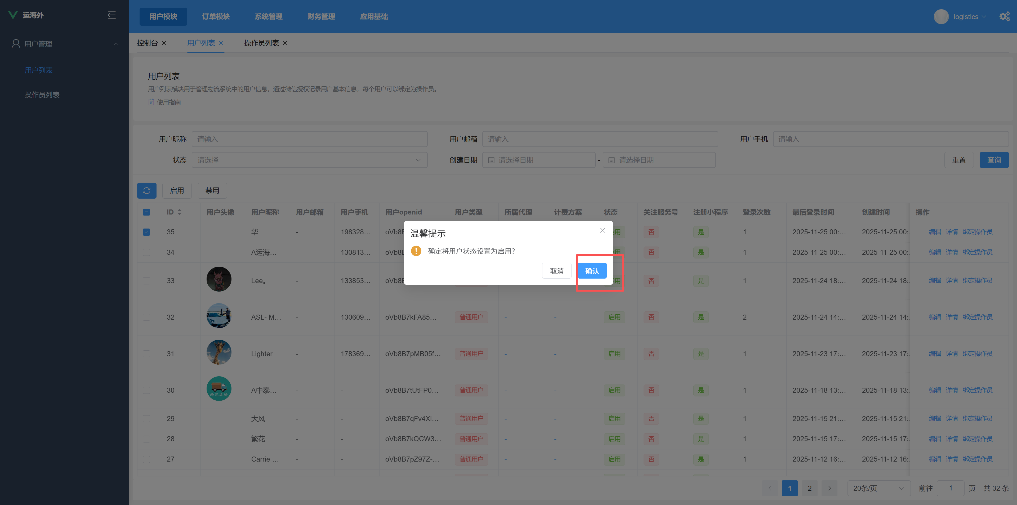Collapse the sidebar with hamburger icon
This screenshot has height=505, width=1017.
tap(112, 15)
